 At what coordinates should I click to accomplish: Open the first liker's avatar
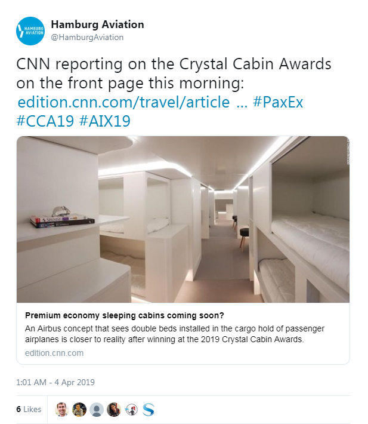[x=62, y=410]
